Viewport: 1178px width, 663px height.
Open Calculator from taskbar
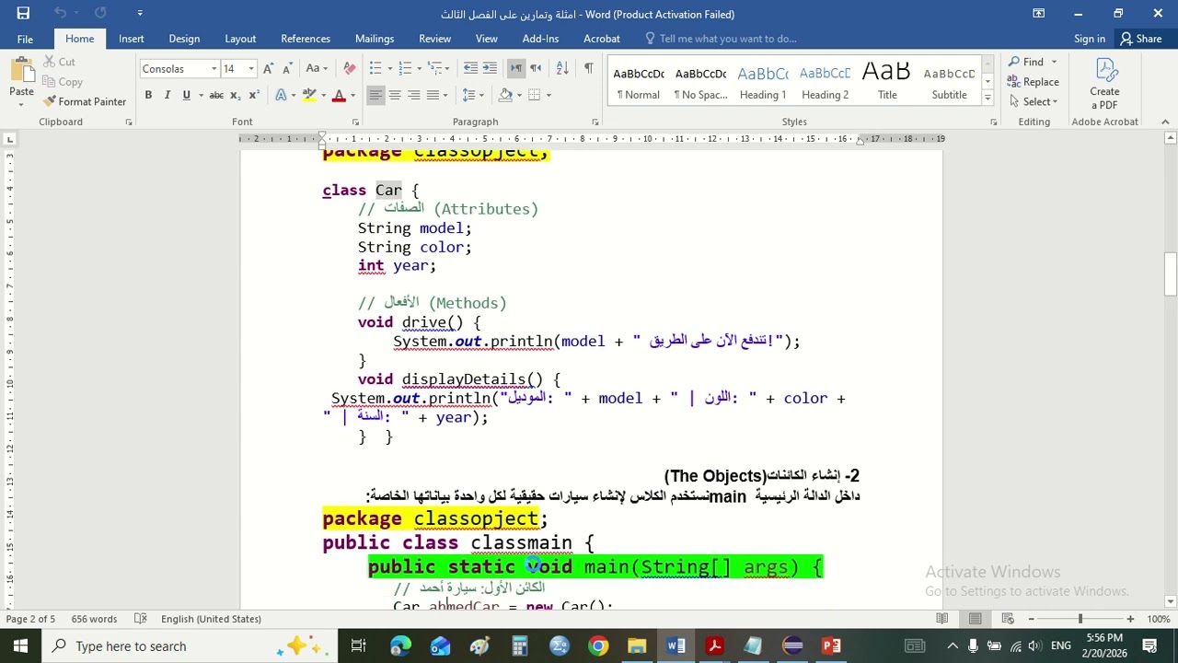pyautogui.click(x=520, y=646)
